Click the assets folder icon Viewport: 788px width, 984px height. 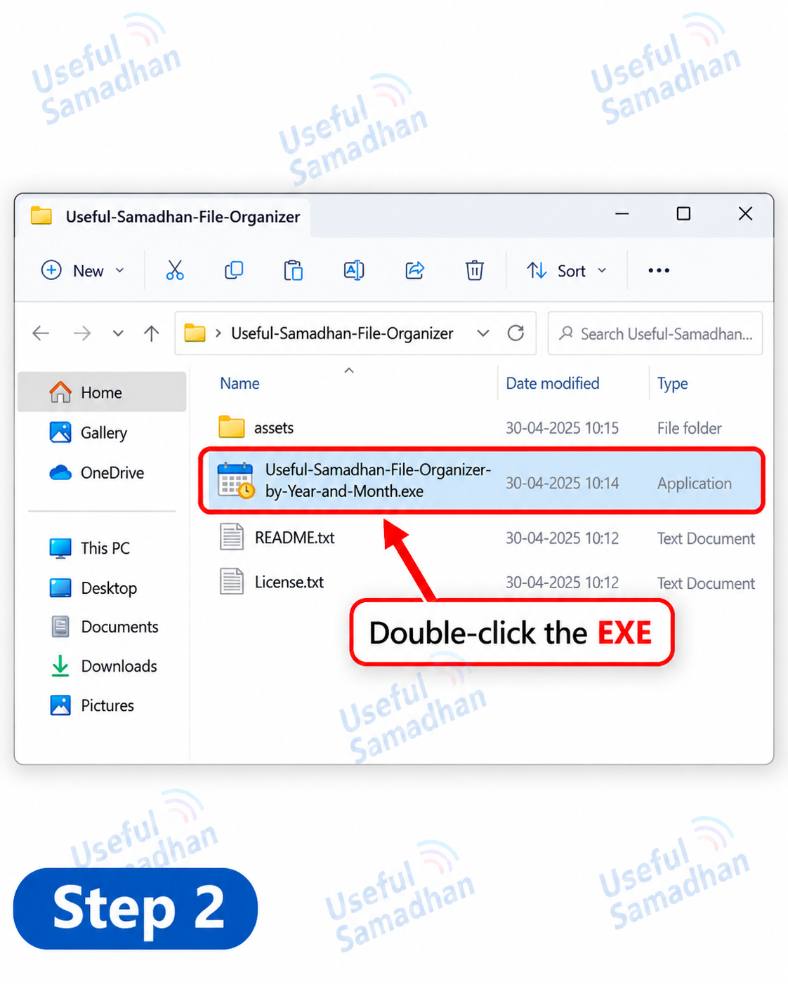point(232,427)
